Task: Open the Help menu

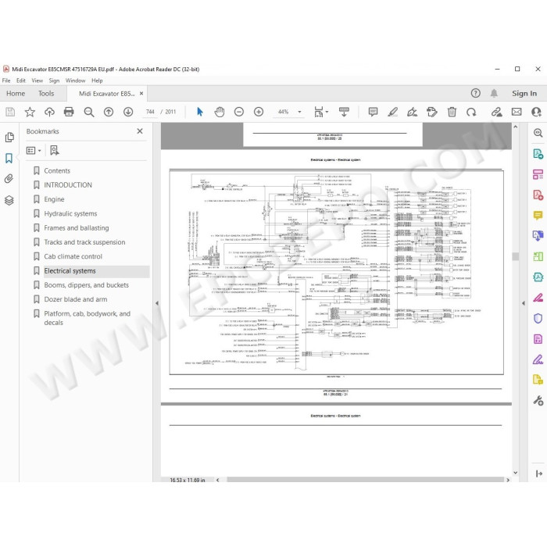Action: point(97,80)
